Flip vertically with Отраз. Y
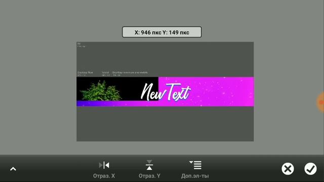 coord(149,169)
